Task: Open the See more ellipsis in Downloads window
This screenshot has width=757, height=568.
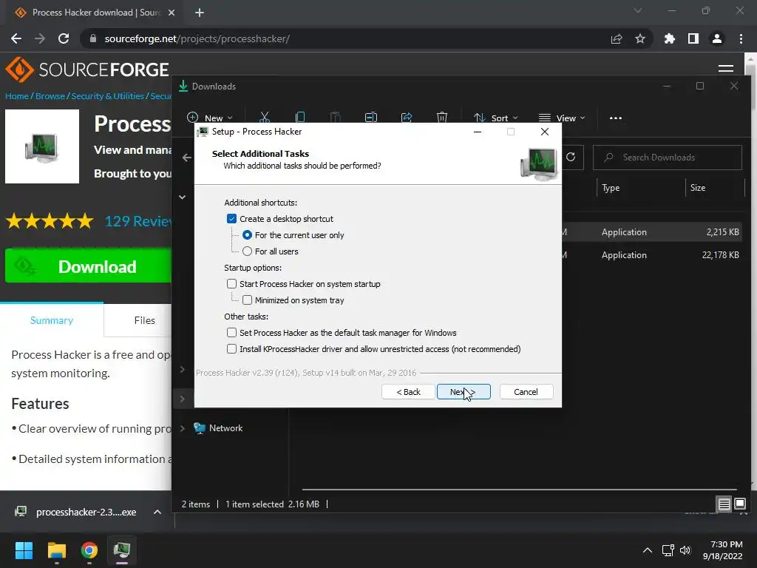Action: point(616,118)
